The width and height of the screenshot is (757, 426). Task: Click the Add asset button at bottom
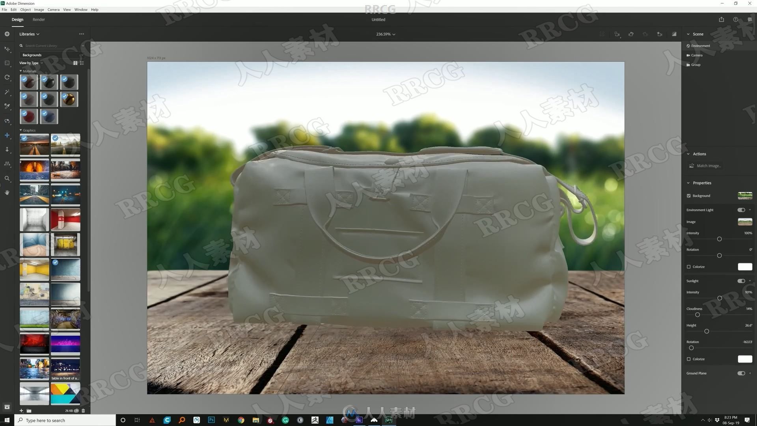click(21, 410)
